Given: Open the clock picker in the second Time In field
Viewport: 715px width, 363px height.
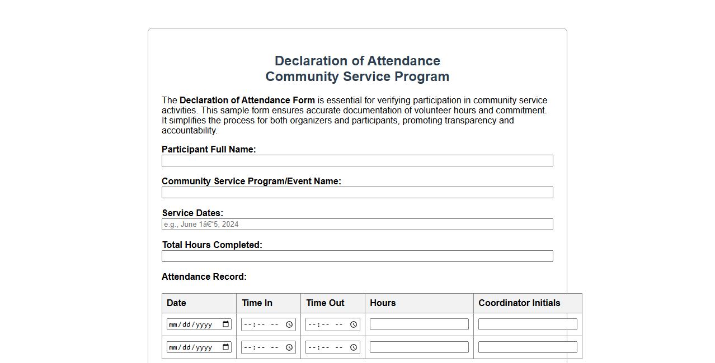Looking at the screenshot, I should [x=290, y=347].
